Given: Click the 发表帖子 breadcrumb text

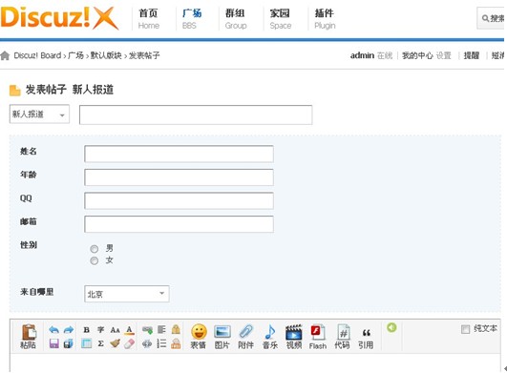Looking at the screenshot, I should (144, 55).
